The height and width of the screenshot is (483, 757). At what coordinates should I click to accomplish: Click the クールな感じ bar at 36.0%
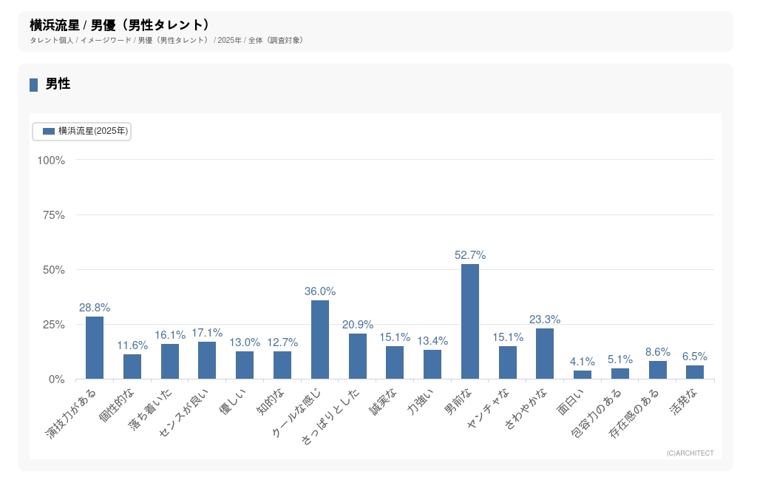[x=320, y=340]
